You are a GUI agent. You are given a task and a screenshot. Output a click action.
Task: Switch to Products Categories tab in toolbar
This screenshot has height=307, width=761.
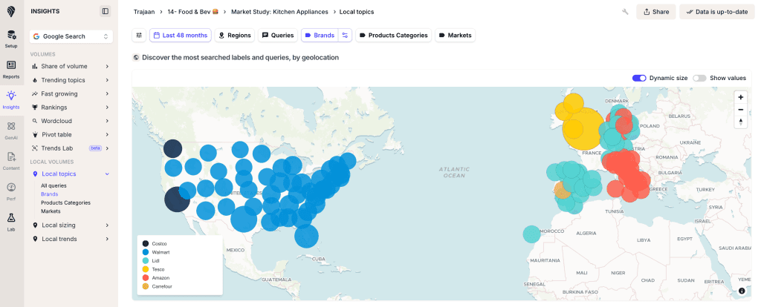(394, 36)
